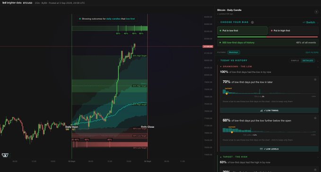Click the 565 low-first days of history row
This screenshot has height=172, width=321.
(268, 43)
